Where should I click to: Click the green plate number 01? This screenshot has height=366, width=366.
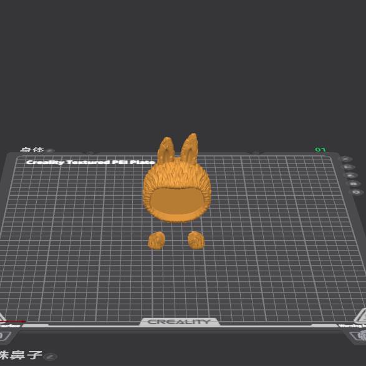[320, 150]
